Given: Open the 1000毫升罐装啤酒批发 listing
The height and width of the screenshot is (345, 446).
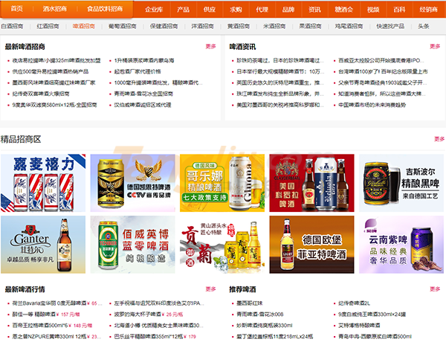Looking at the screenshot, I should pos(158,83).
